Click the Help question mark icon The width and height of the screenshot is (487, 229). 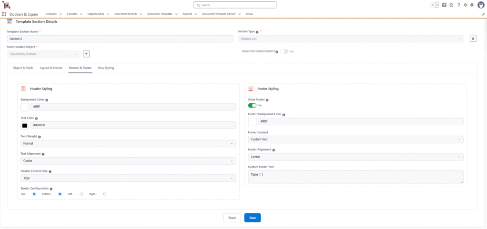tap(458, 5)
